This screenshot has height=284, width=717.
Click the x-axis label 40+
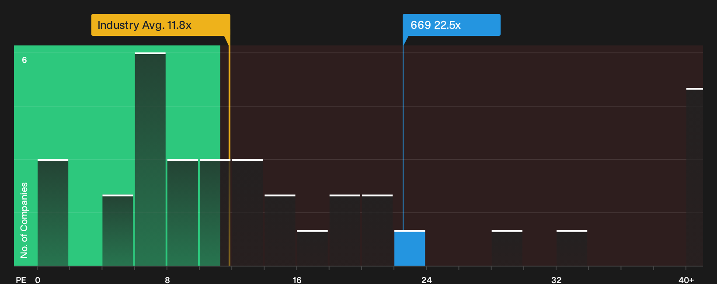coord(686,280)
